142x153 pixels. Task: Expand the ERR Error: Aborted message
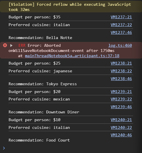(11, 45)
